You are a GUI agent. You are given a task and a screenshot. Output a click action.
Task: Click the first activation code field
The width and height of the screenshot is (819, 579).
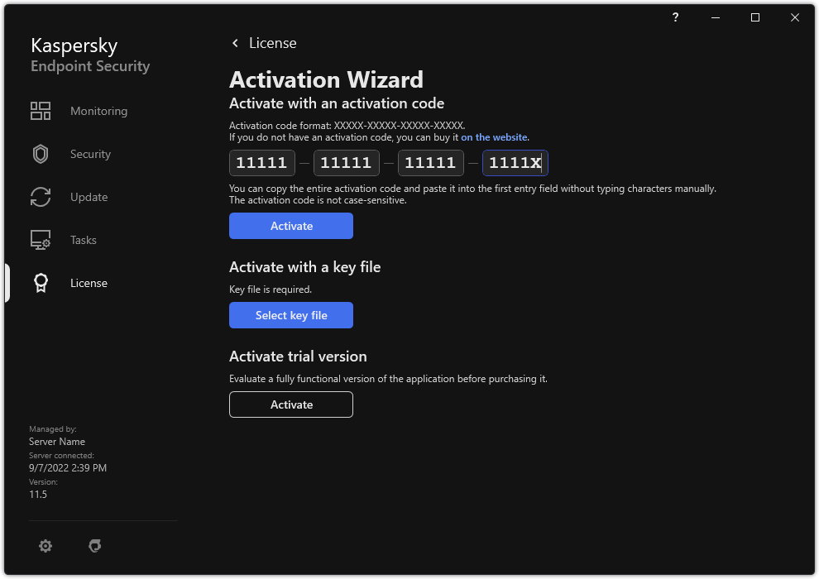pos(261,163)
